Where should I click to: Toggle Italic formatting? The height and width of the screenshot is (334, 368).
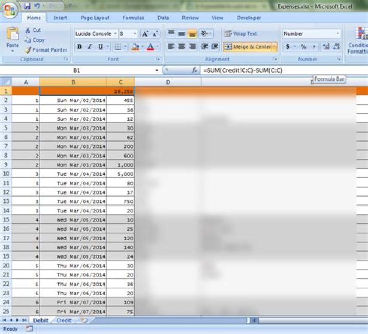[x=89, y=47]
